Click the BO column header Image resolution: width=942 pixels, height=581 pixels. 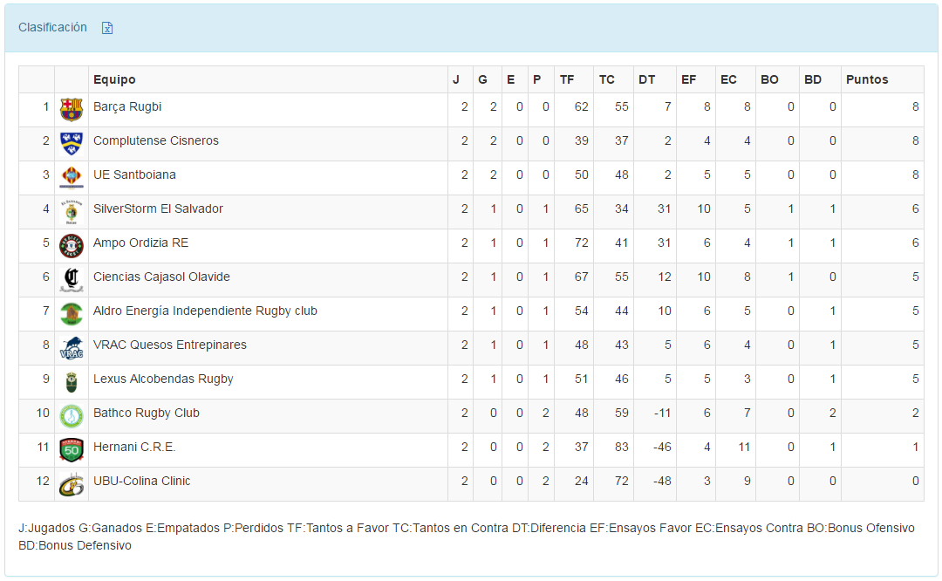(769, 79)
